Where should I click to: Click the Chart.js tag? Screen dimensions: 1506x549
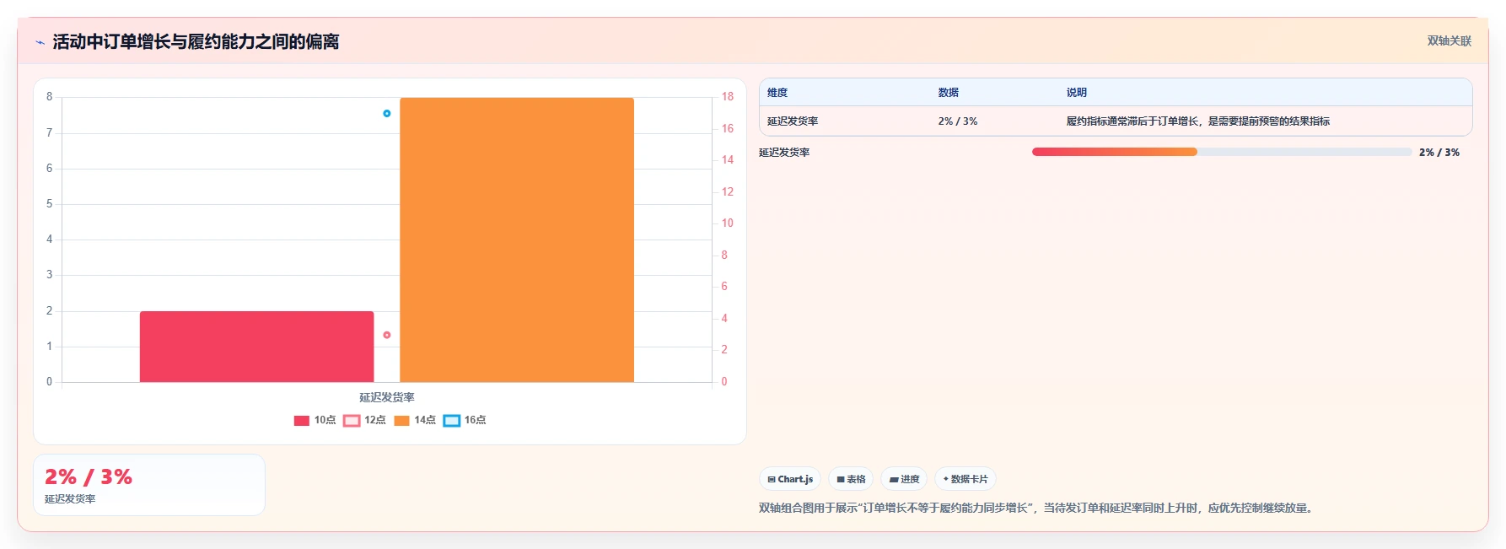[x=790, y=479]
